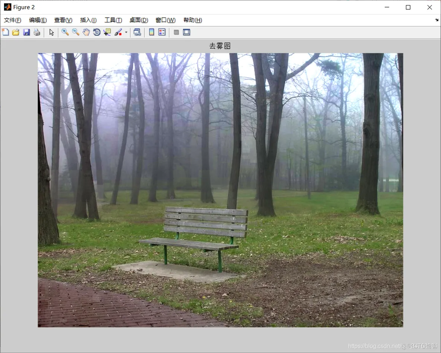Select the Pan hand tool
This screenshot has height=353, width=441.
[x=86, y=32]
